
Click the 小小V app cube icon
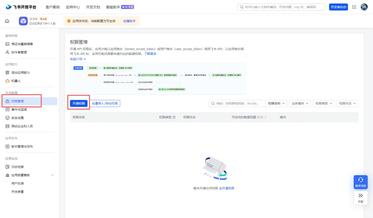click(x=23, y=21)
